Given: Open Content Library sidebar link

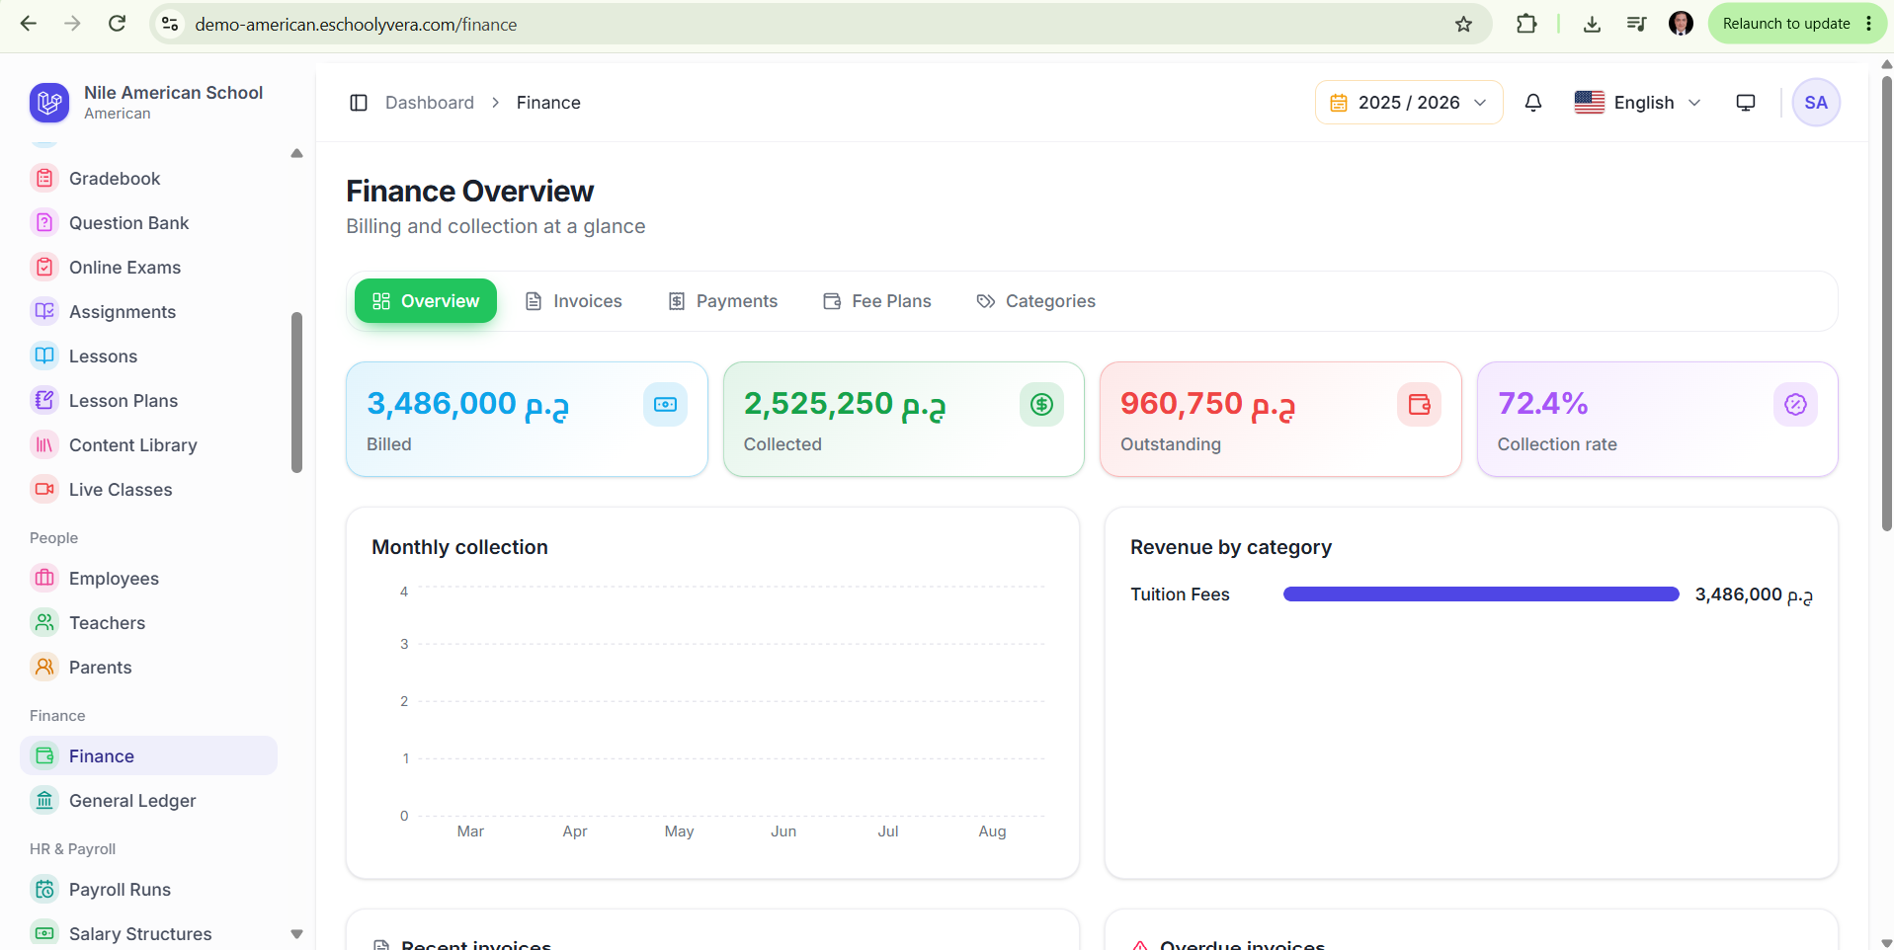Looking at the screenshot, I should point(148,444).
